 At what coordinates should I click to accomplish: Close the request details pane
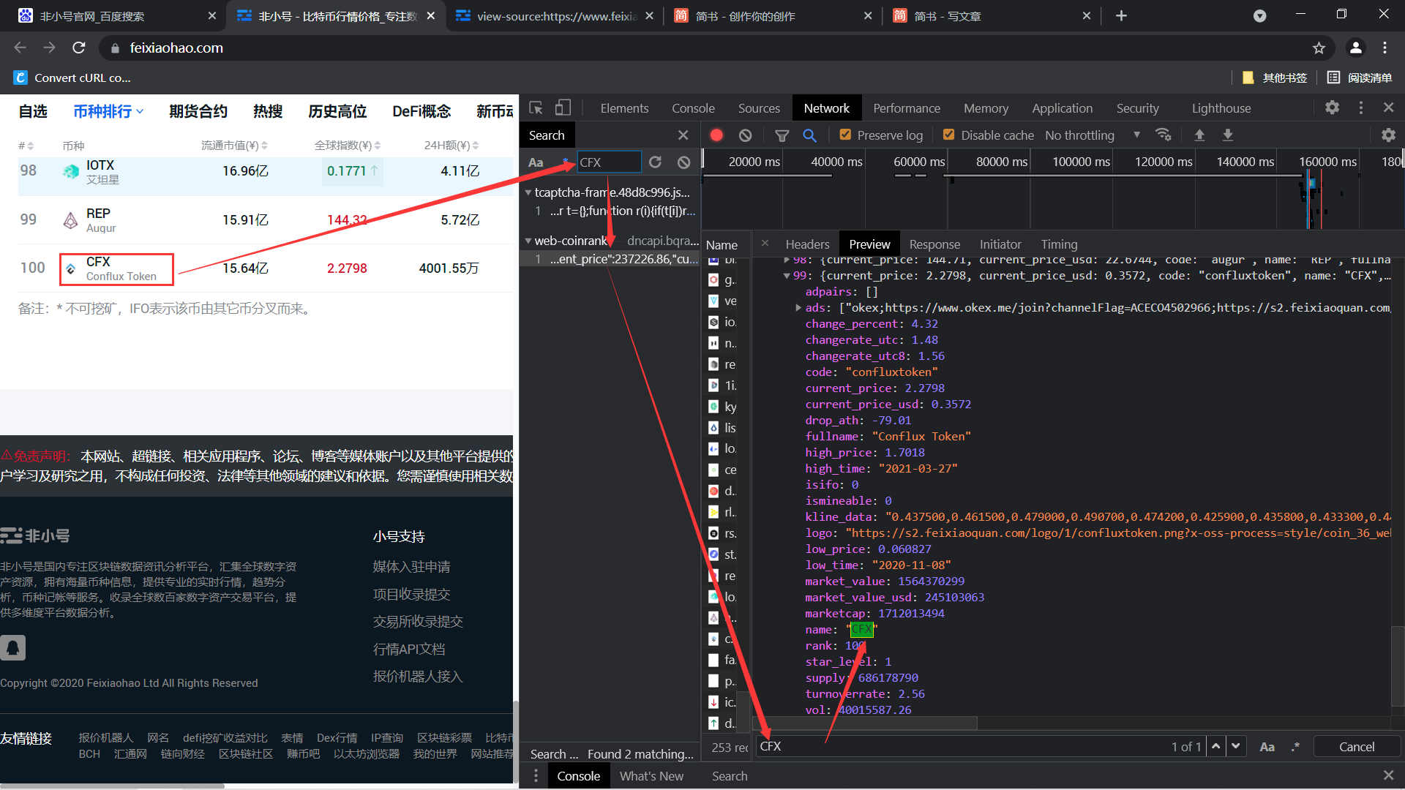coord(765,243)
